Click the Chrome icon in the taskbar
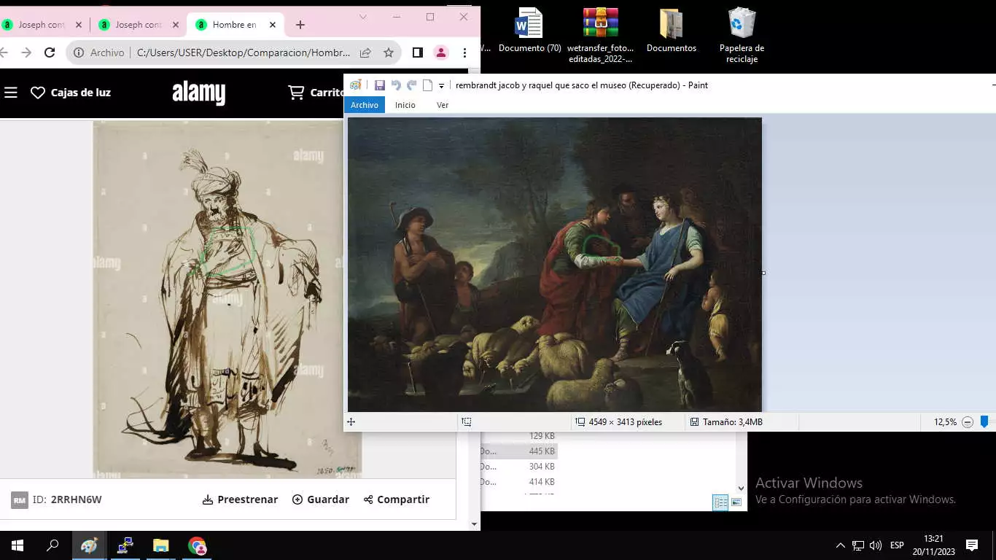Viewport: 996px width, 560px height. [x=197, y=545]
